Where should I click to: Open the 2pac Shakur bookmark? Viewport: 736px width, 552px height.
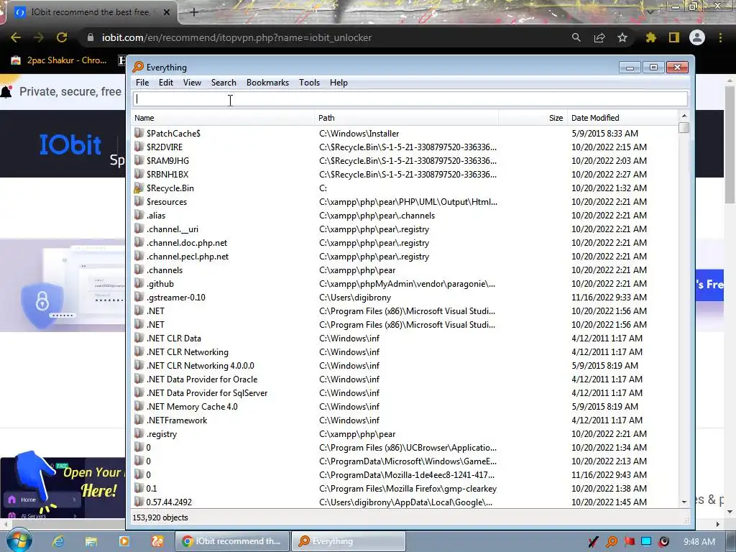[x=59, y=60]
